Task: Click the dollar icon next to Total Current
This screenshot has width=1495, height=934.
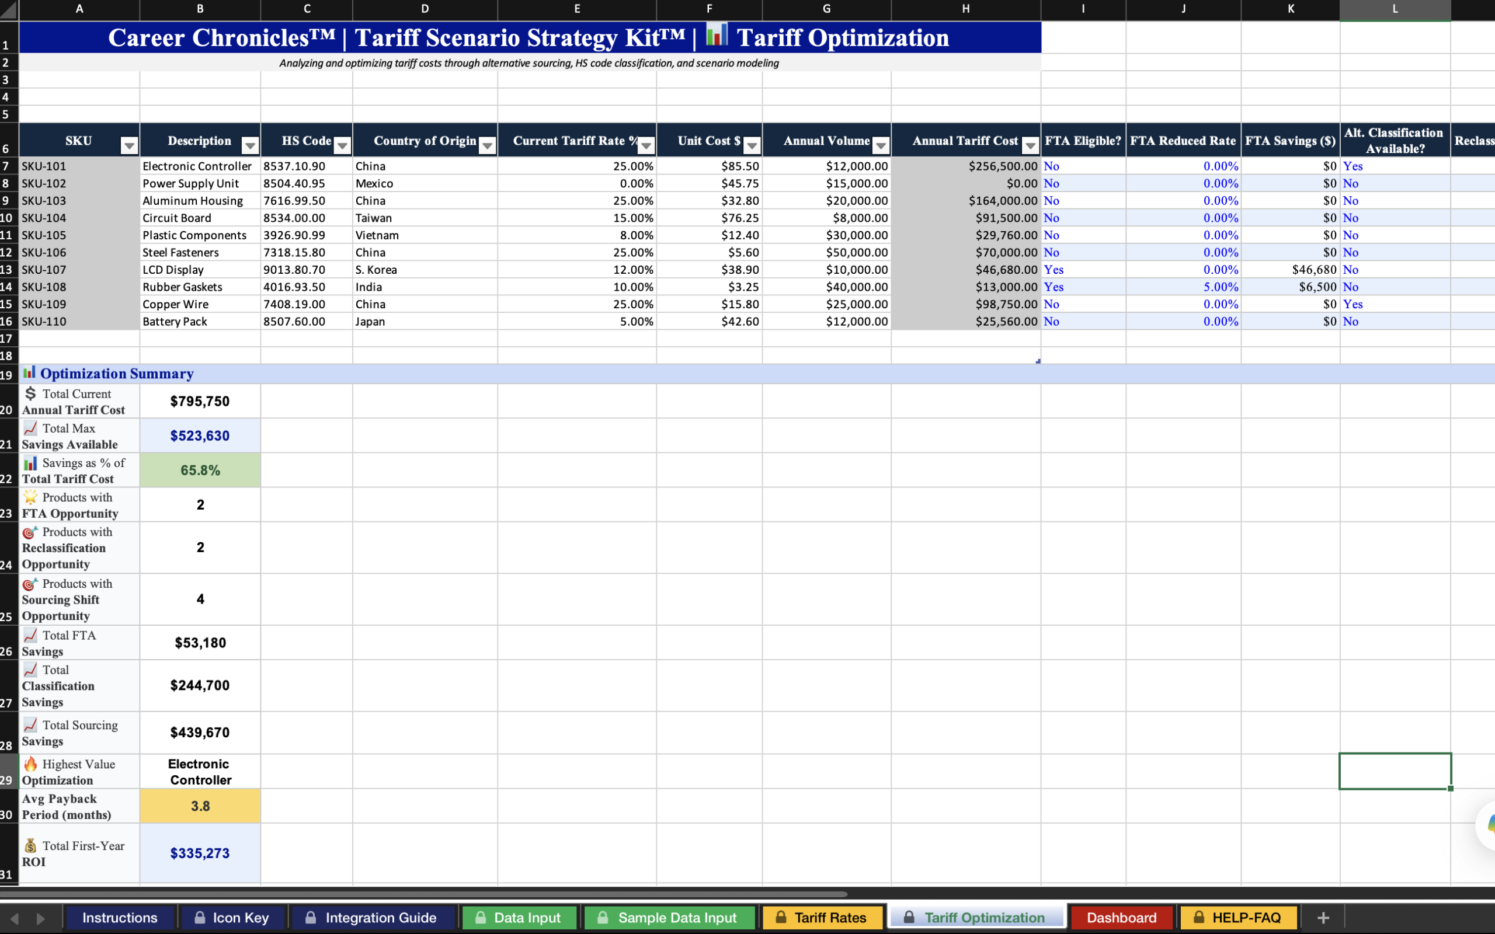Action: (30, 393)
